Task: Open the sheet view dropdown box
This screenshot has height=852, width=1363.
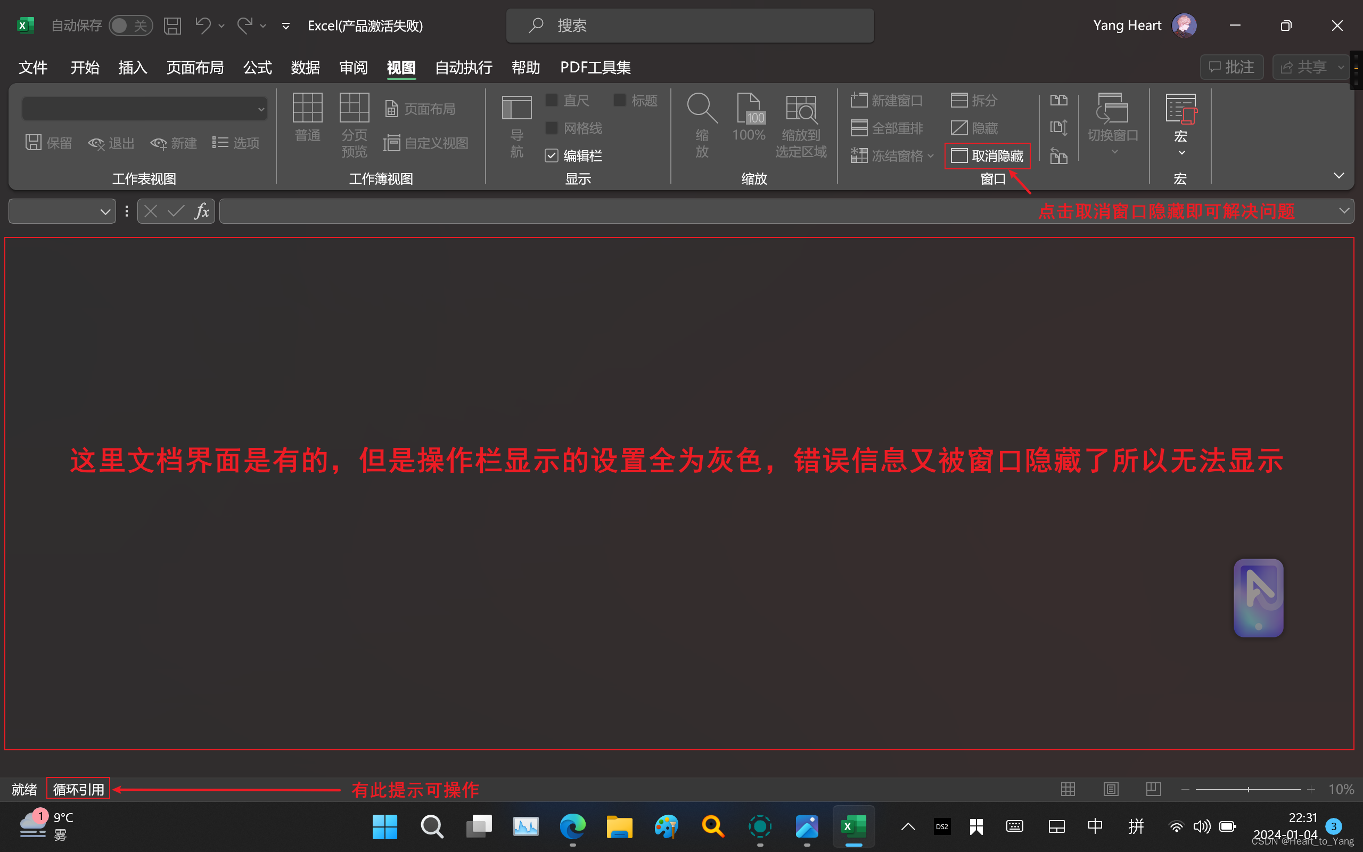Action: tap(145, 108)
